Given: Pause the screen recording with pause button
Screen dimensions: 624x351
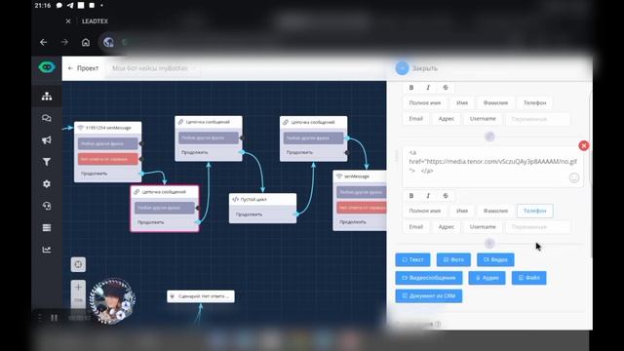Looking at the screenshot, I should point(55,318).
